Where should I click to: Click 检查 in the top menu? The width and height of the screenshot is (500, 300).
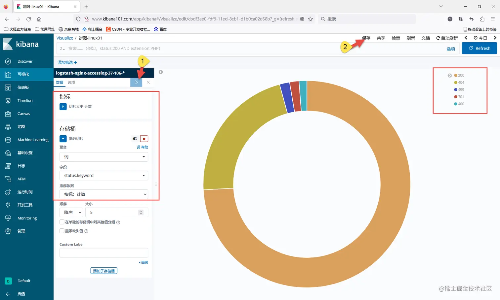pyautogui.click(x=396, y=38)
